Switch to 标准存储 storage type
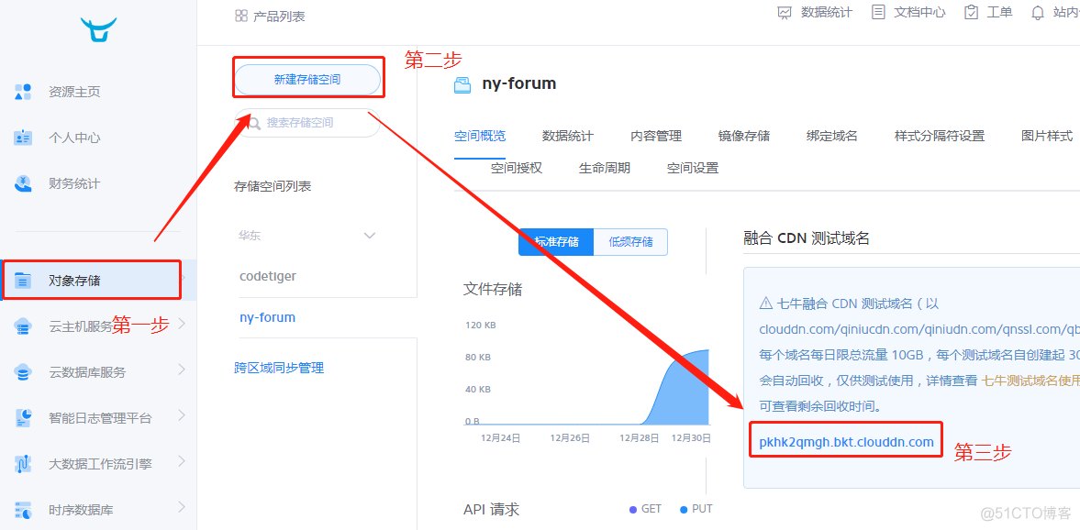This screenshot has height=530, width=1080. 556,242
